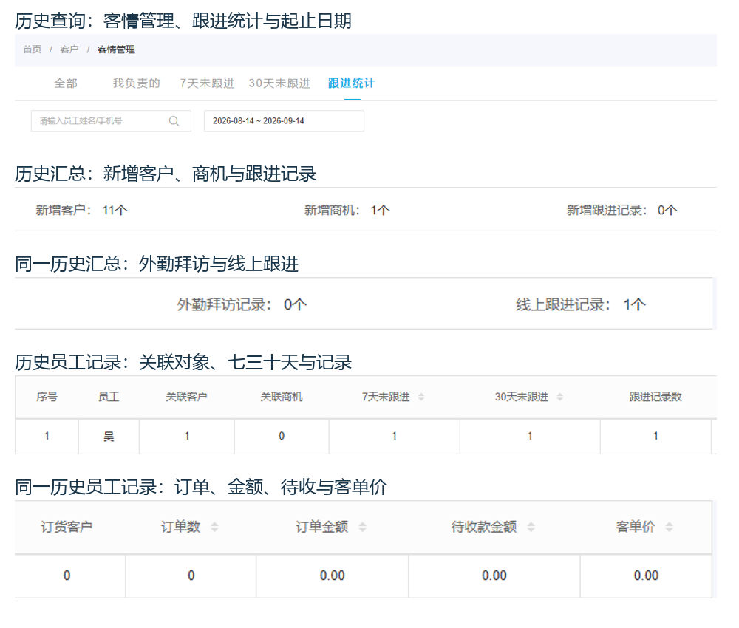Open the date range picker 2026-08-14 ~ 2026-09-14

click(x=284, y=121)
